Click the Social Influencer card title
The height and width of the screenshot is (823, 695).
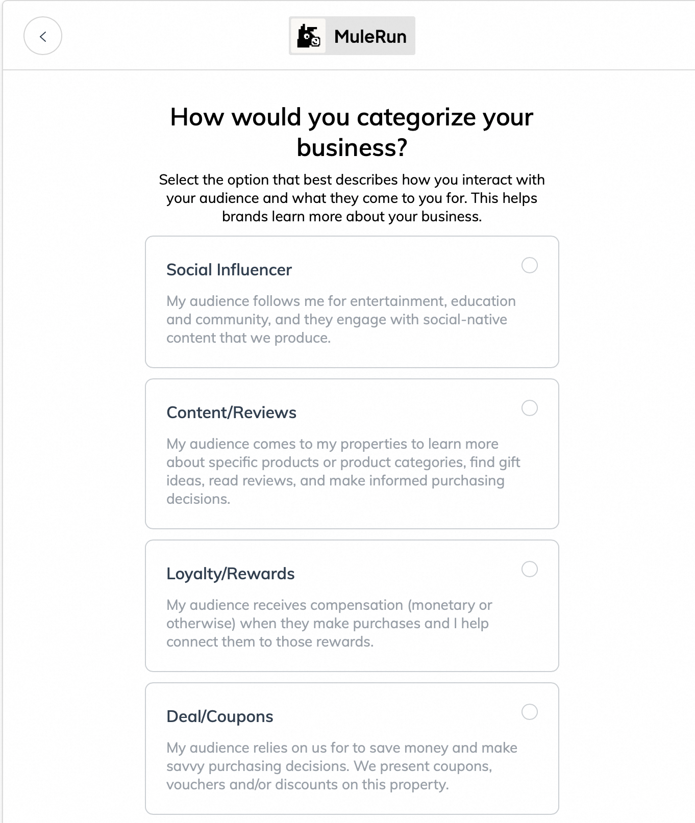[x=229, y=269]
